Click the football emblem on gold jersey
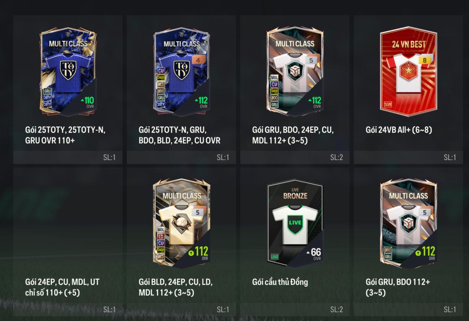Screen dimensions: 469x321 (x=180, y=223)
